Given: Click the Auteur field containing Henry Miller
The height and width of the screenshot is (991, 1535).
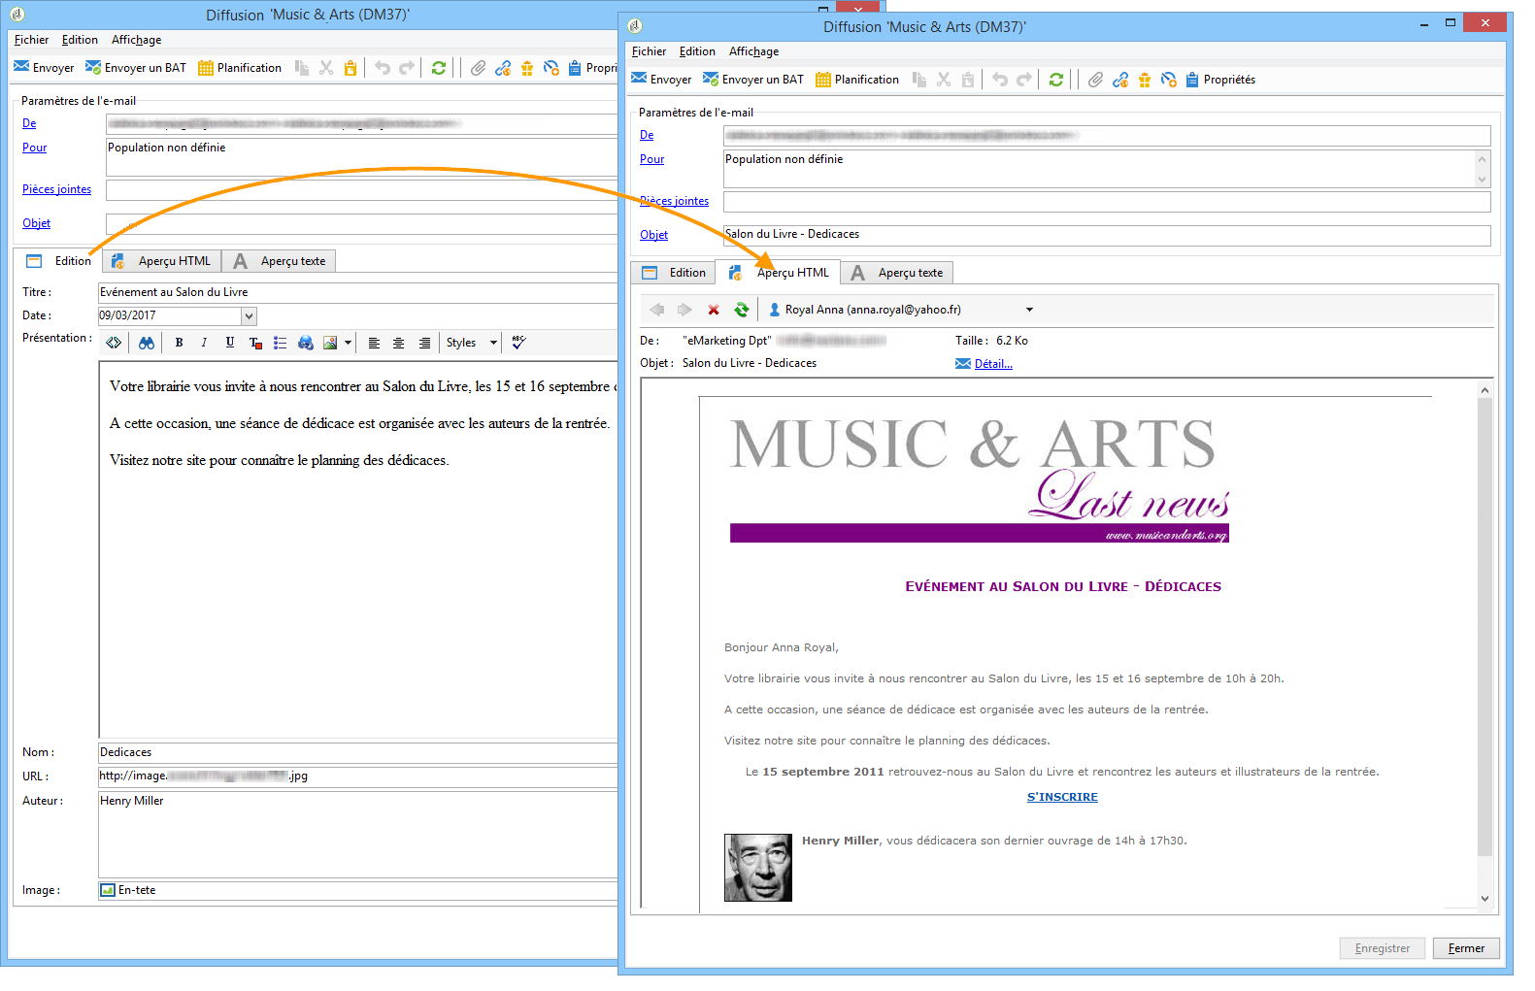Looking at the screenshot, I should 357,835.
